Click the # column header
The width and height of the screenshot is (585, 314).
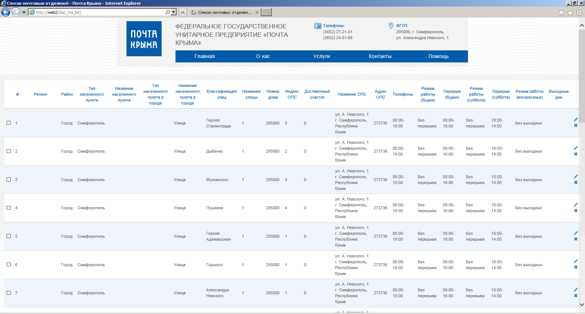pyautogui.click(x=17, y=94)
